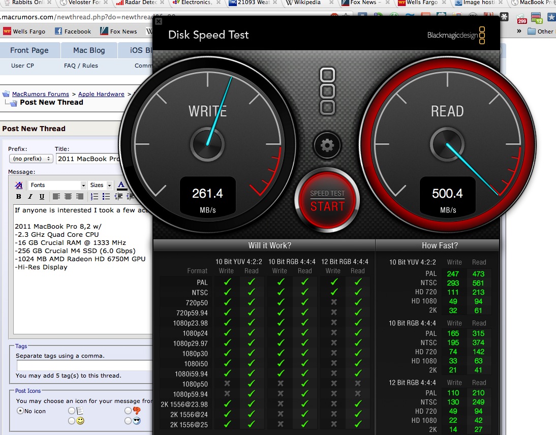This screenshot has height=435, width=556.
Task: Center align message text
Action: [x=68, y=196]
